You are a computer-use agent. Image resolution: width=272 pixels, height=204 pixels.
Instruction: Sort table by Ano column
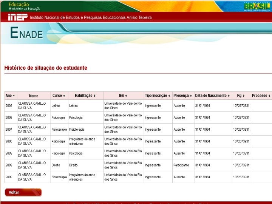(11, 96)
